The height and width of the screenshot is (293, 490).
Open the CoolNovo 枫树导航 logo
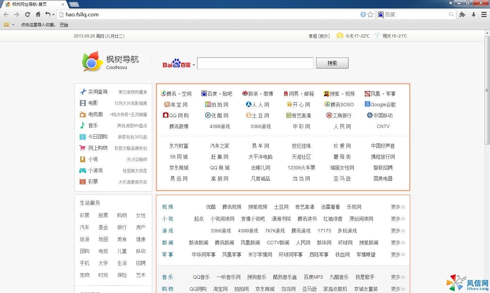point(110,62)
